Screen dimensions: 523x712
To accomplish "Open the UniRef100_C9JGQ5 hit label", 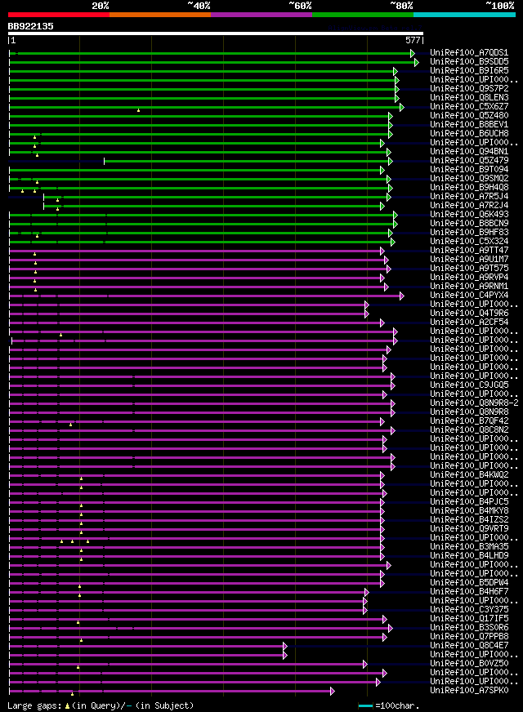I will point(469,385).
